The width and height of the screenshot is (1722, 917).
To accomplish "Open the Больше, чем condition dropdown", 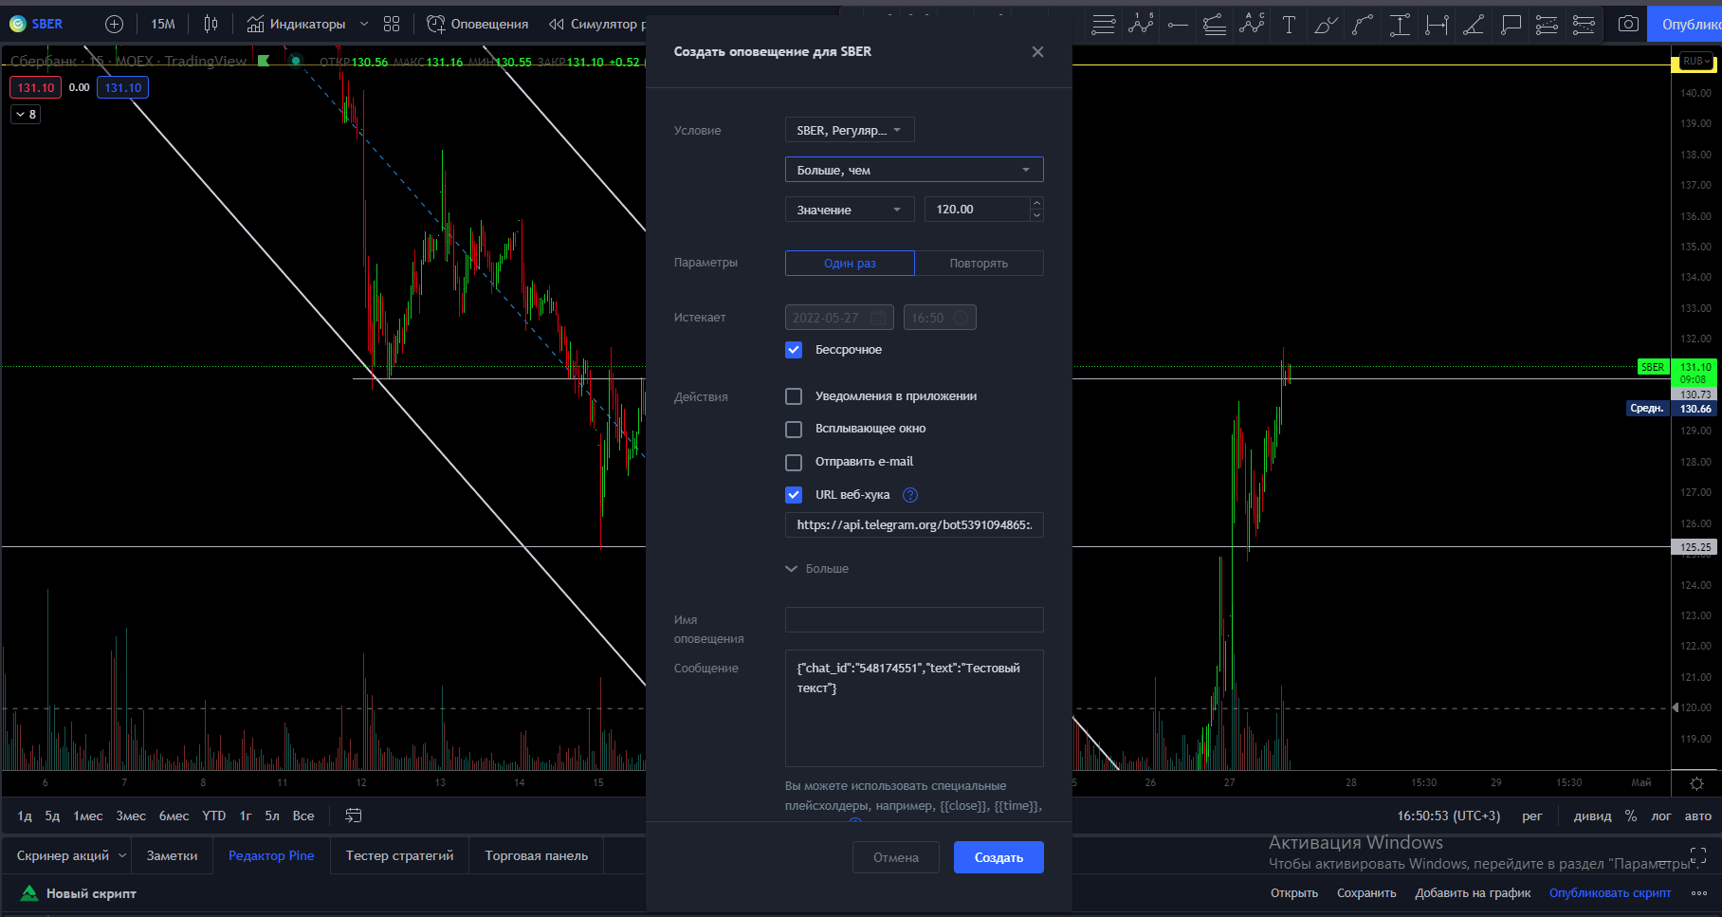I will click(914, 170).
